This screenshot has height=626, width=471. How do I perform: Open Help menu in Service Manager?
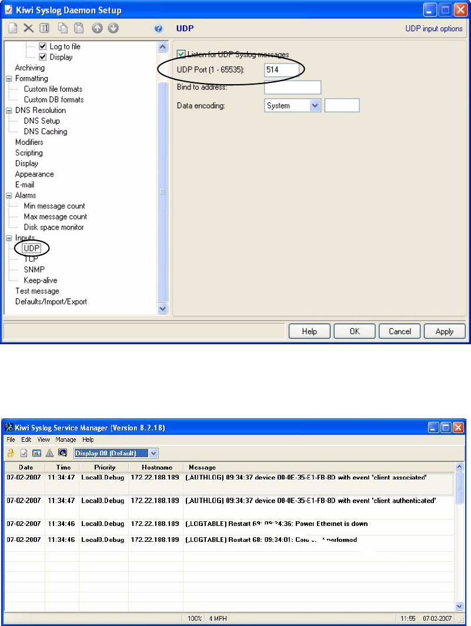(x=88, y=439)
